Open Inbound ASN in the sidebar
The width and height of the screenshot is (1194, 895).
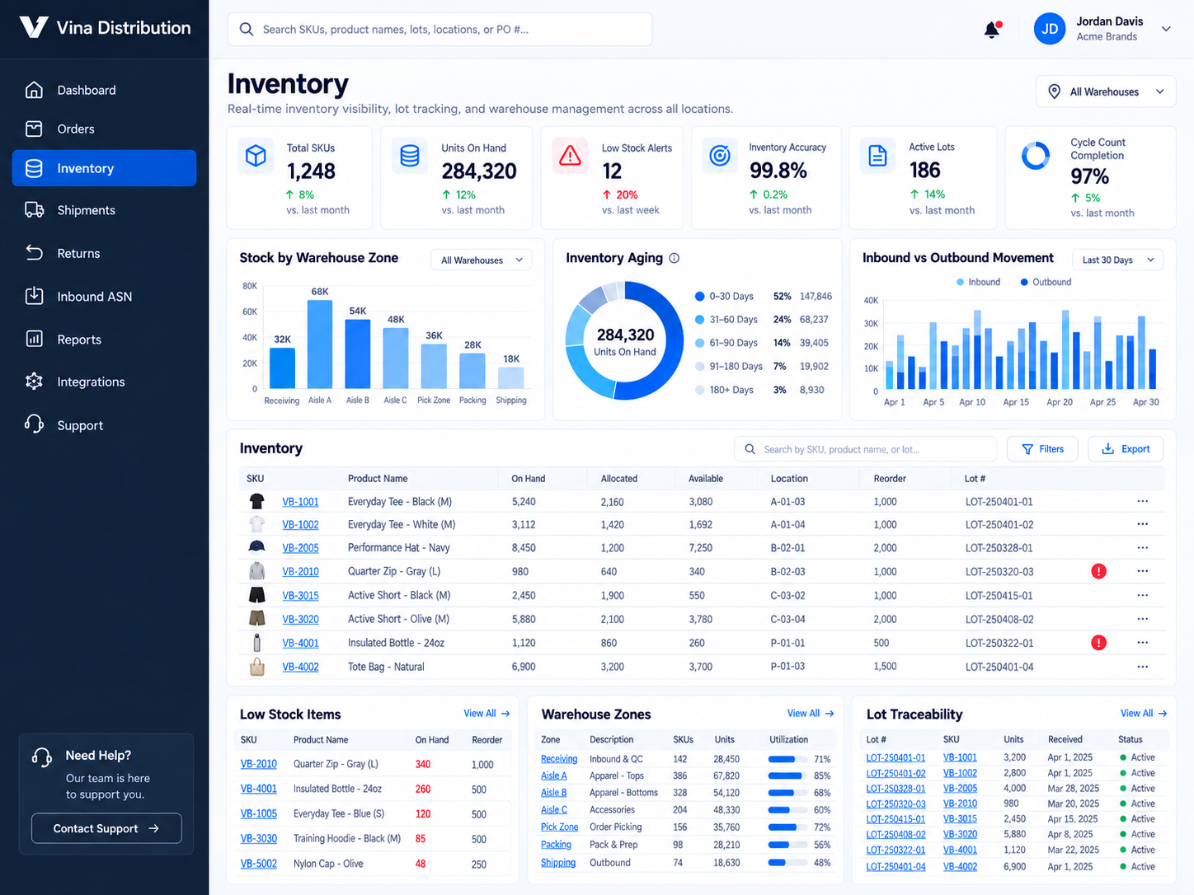pos(105,296)
